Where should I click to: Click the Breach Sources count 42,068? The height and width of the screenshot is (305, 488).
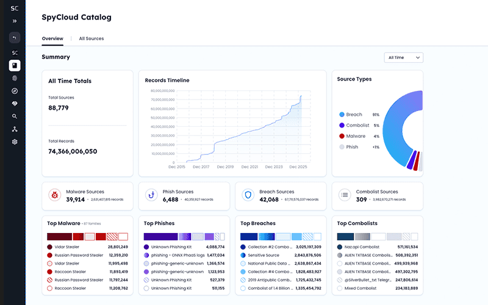[x=269, y=200]
